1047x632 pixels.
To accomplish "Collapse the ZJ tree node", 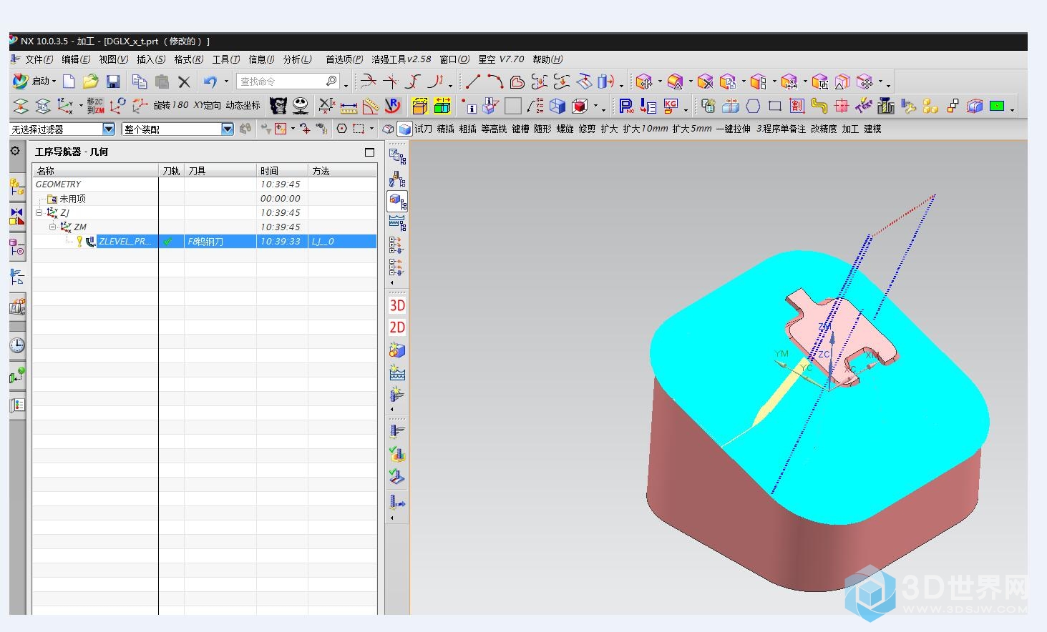I will pyautogui.click(x=39, y=213).
